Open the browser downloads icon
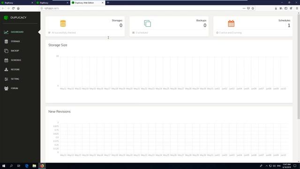Image resolution: width=300 pixels, height=169 pixels. [276, 8]
